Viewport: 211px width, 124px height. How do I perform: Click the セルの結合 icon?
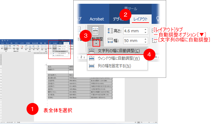(42, 46)
